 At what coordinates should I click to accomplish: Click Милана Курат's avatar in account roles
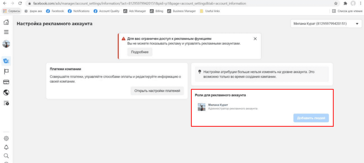tap(202, 107)
